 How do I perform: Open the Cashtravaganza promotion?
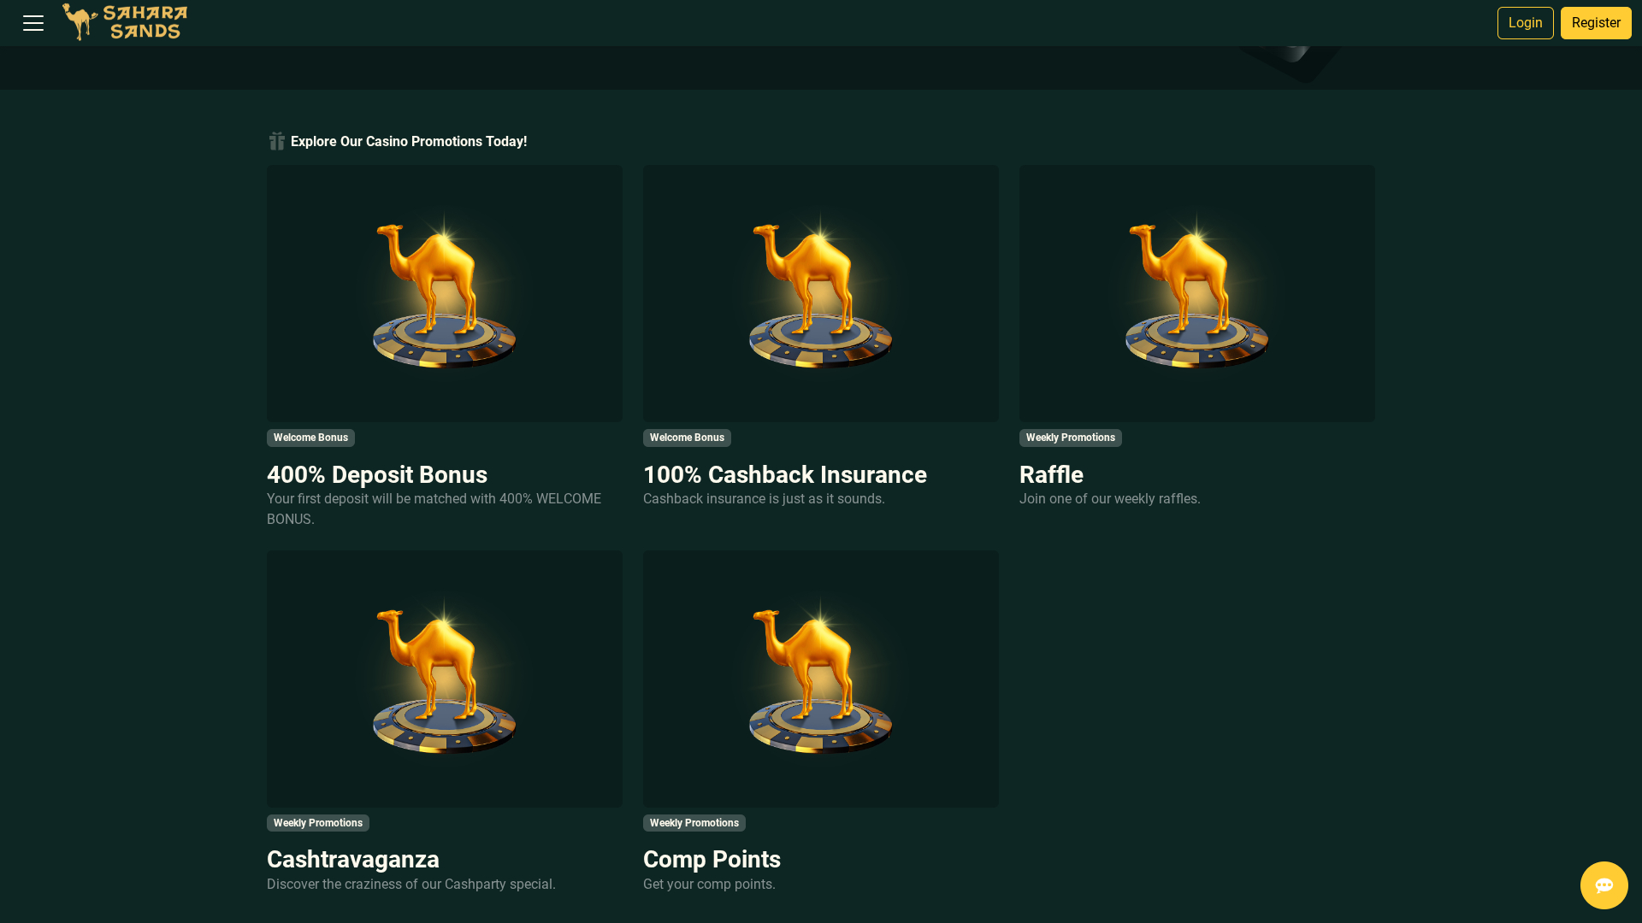point(352,859)
